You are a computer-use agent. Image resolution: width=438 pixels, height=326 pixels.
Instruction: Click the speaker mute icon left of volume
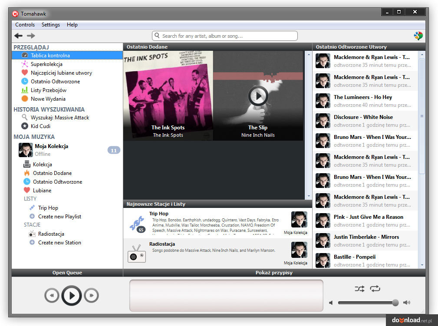331,303
